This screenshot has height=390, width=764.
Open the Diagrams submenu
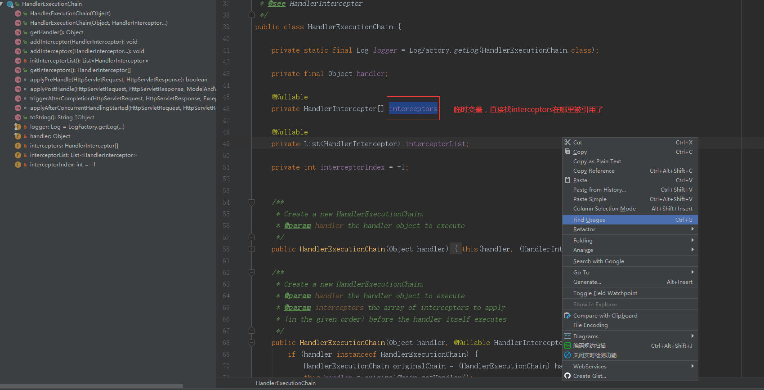tap(630, 336)
